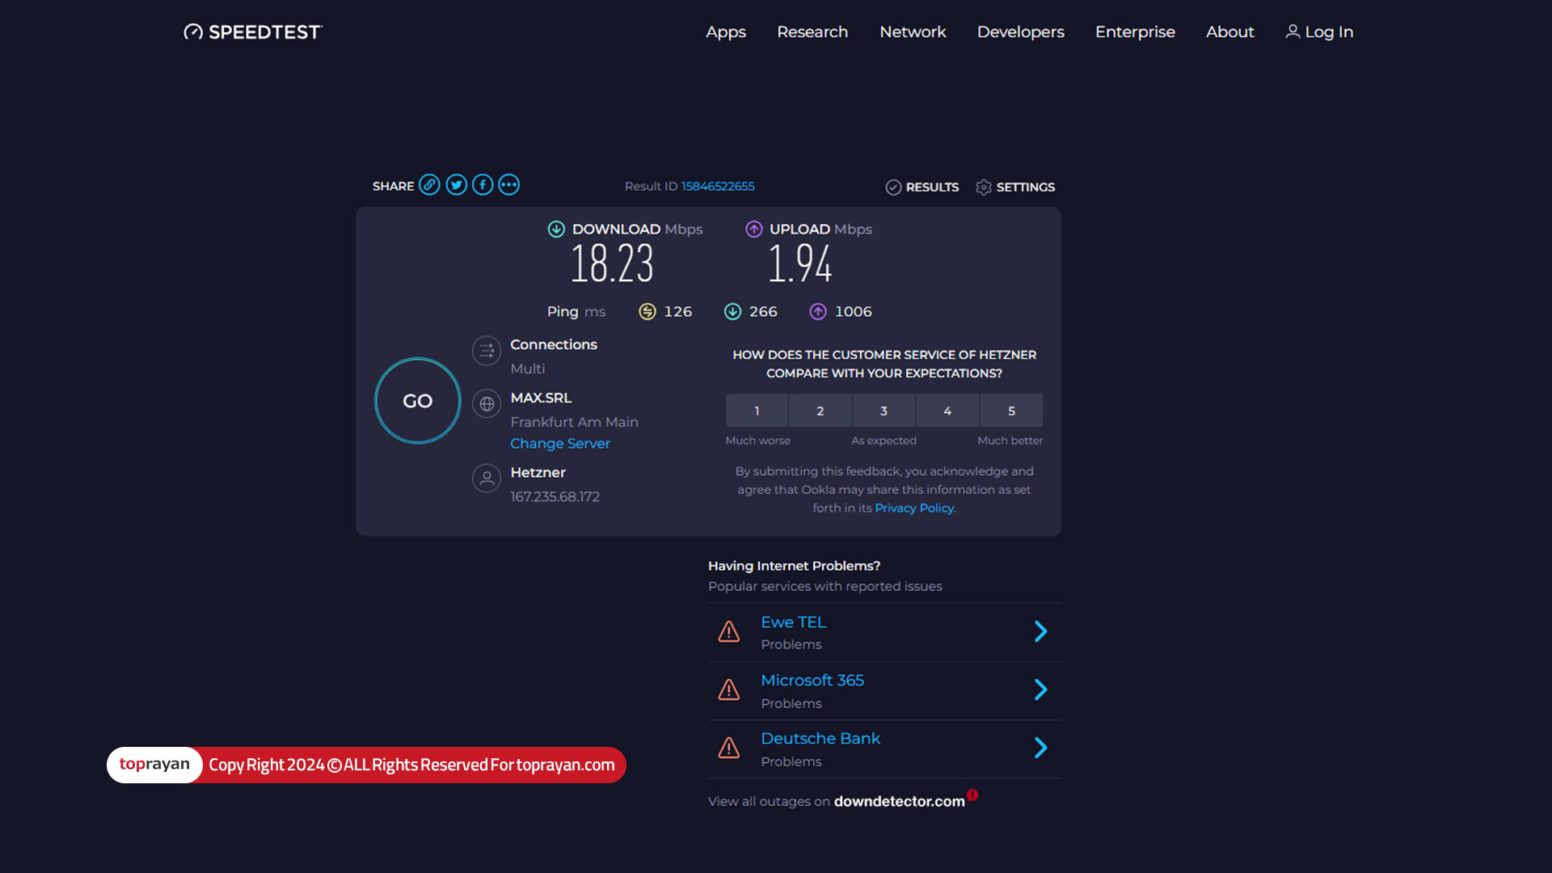Viewport: 1552px width, 873px height.
Task: Click the red downdetector alert badge
Action: pos(972,795)
